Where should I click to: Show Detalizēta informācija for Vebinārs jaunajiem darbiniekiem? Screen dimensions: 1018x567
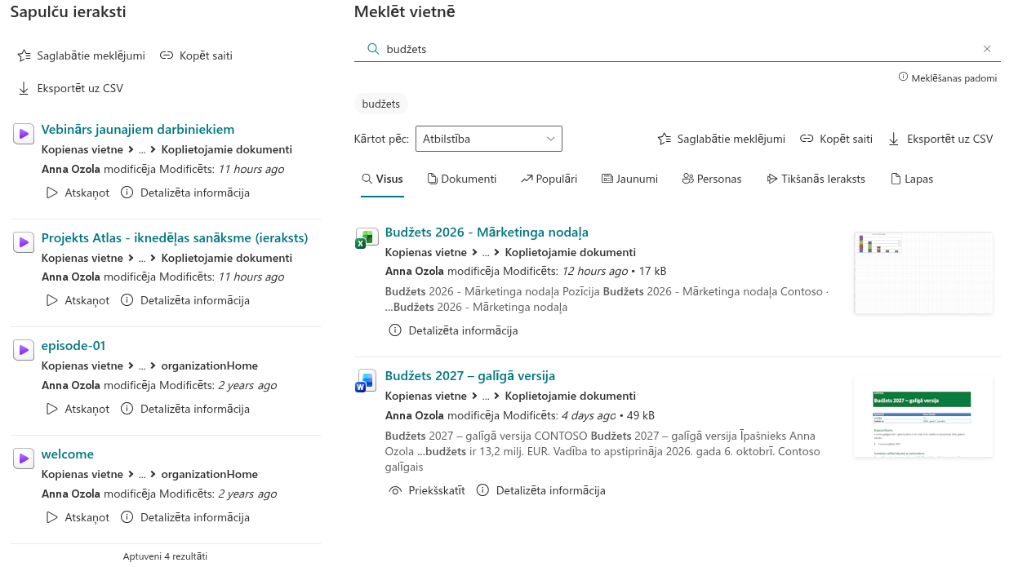click(x=185, y=193)
